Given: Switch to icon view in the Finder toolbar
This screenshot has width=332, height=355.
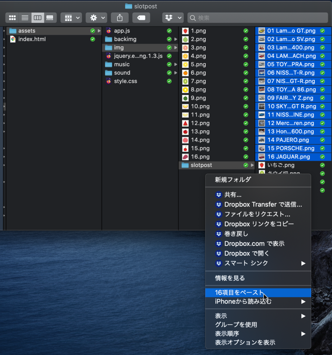Looking at the screenshot, I should click(x=12, y=18).
